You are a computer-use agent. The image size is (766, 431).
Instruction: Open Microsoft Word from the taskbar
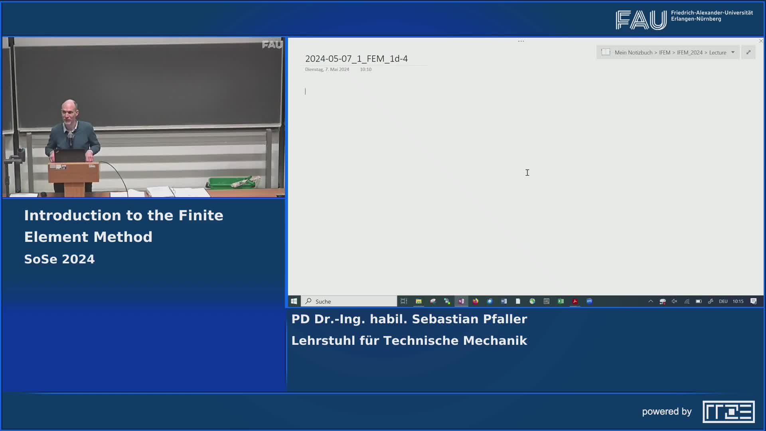coord(504,301)
